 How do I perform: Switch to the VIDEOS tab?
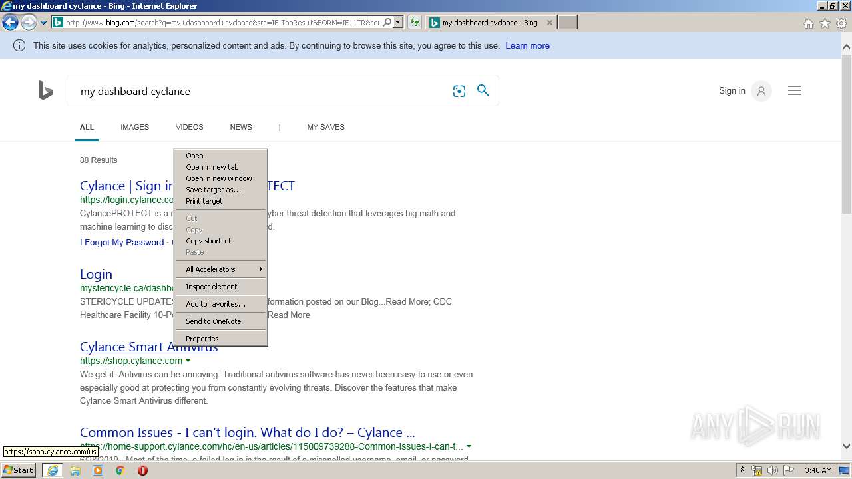[190, 127]
